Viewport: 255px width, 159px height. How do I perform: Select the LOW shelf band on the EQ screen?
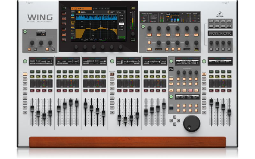click(x=121, y=16)
